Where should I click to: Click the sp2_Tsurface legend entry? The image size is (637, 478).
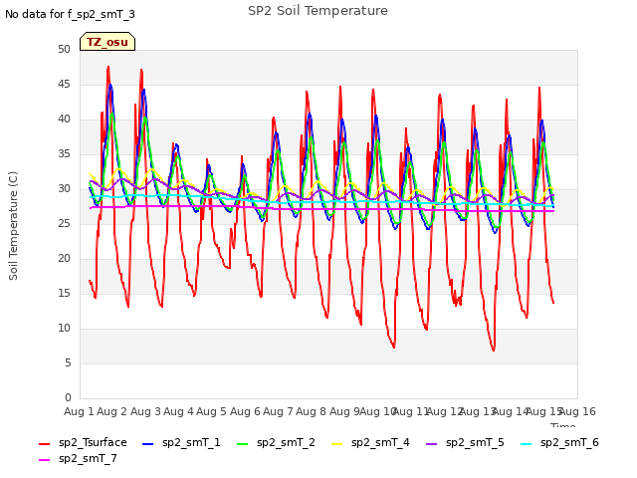[x=83, y=442]
